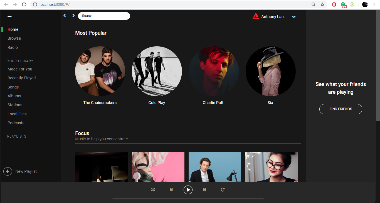
Task: Open the zoom magnifier icon in address bar
Action: point(314,4)
